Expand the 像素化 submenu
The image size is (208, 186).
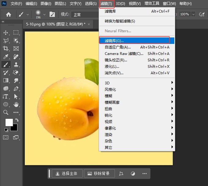pyautogui.click(x=137, y=128)
